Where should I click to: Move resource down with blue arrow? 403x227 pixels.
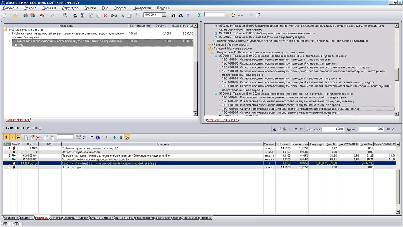coord(121,137)
